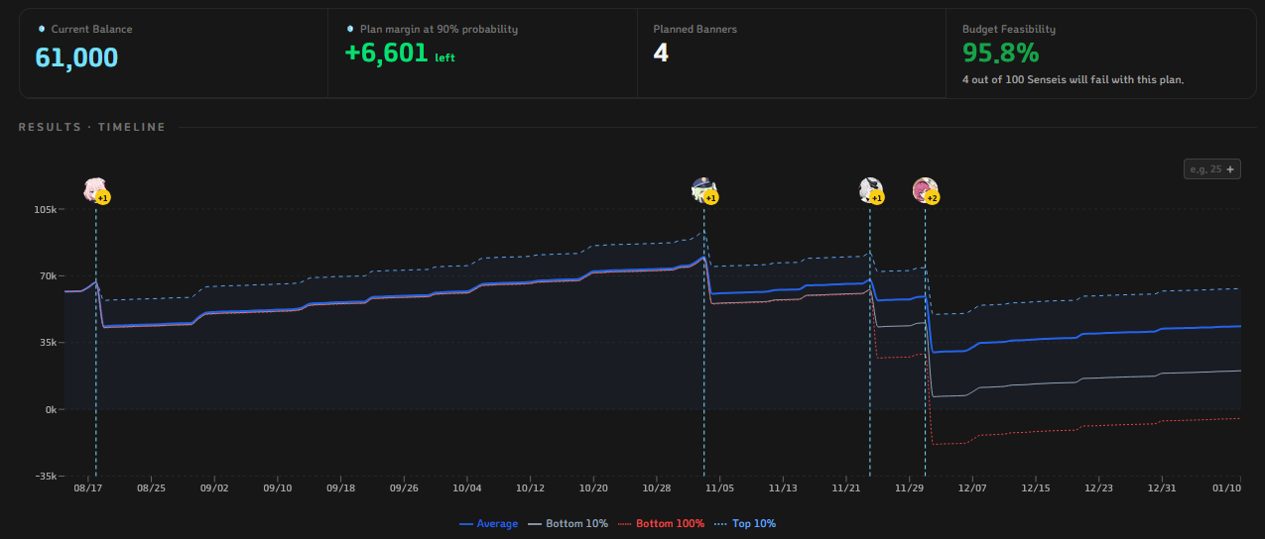Focus the e.g. 25 input field
The width and height of the screenshot is (1265, 539).
tap(1204, 169)
